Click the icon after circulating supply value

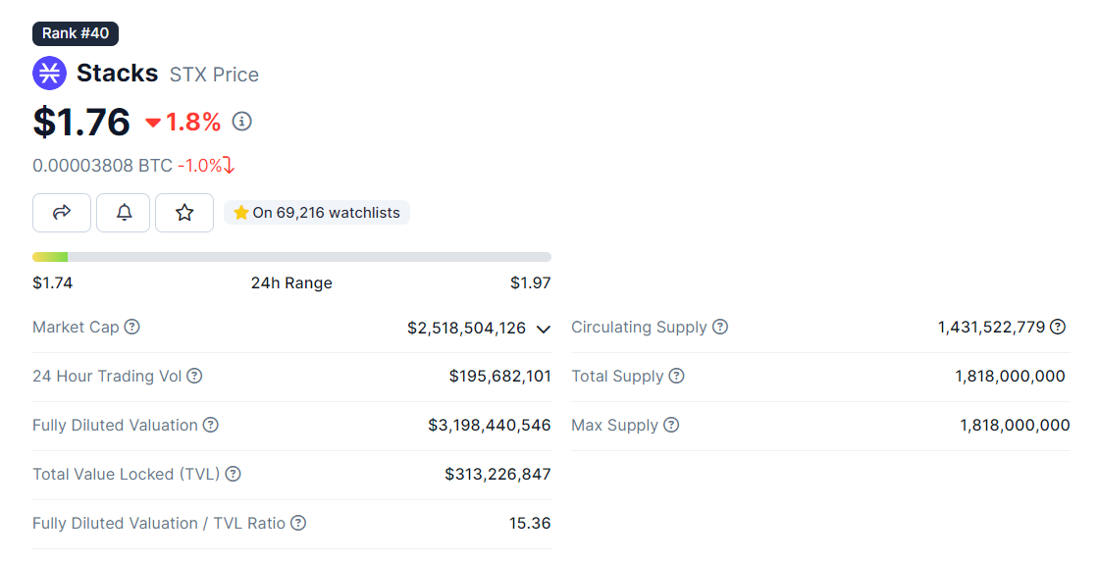pos(1058,327)
